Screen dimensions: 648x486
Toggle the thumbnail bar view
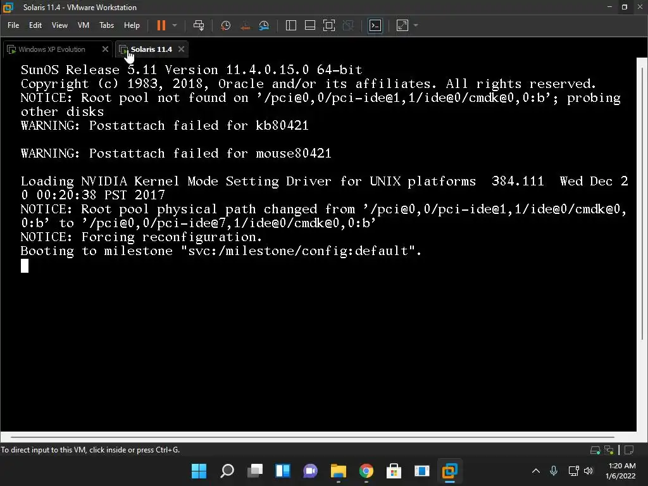pos(310,25)
